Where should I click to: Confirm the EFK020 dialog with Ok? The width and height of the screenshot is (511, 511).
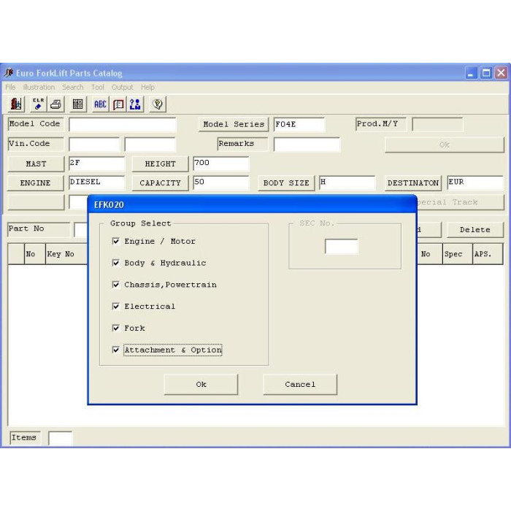point(201,385)
